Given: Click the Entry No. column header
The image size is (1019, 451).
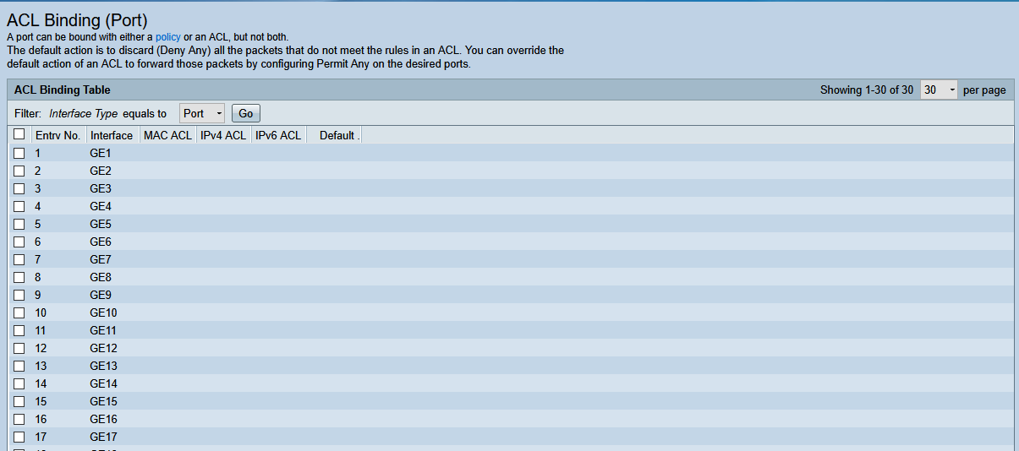Looking at the screenshot, I should (x=58, y=135).
